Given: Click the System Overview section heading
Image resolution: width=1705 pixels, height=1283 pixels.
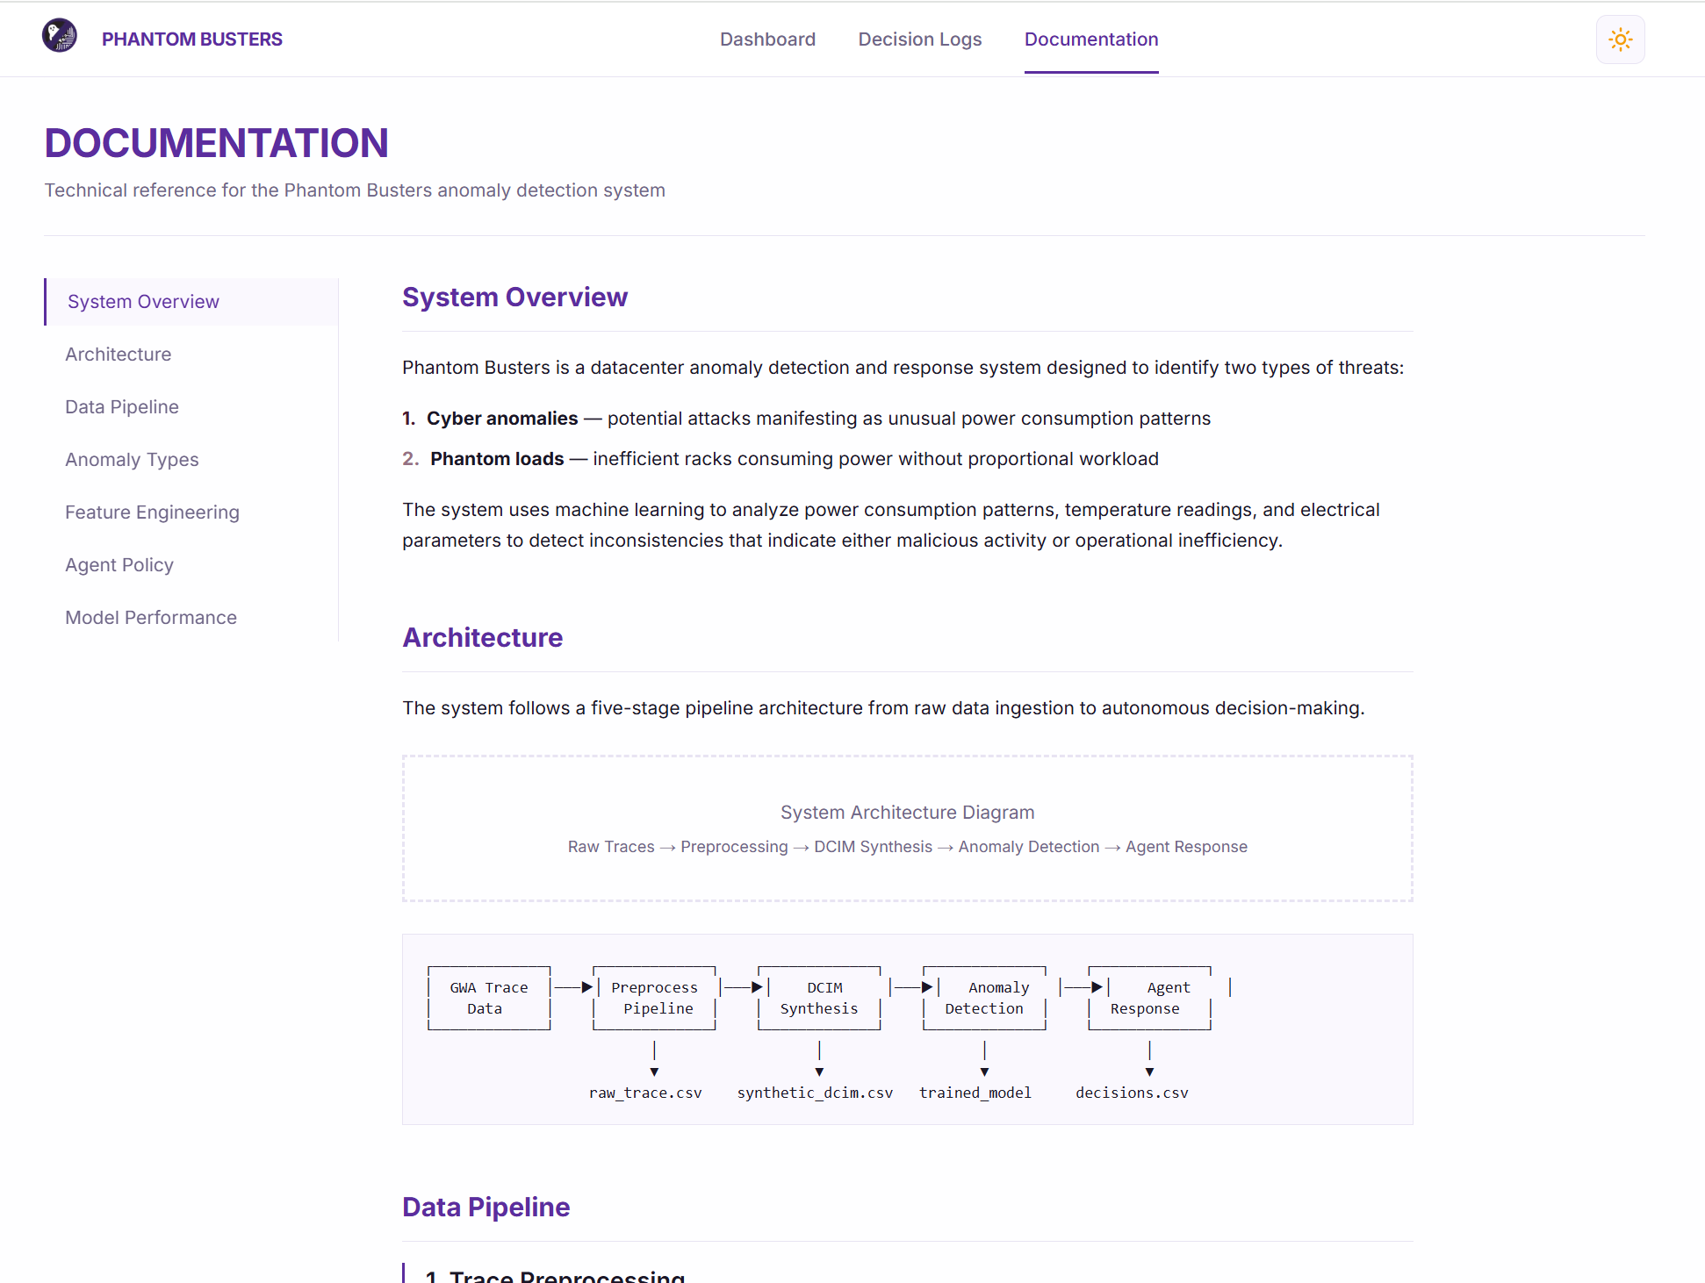Looking at the screenshot, I should (x=514, y=297).
